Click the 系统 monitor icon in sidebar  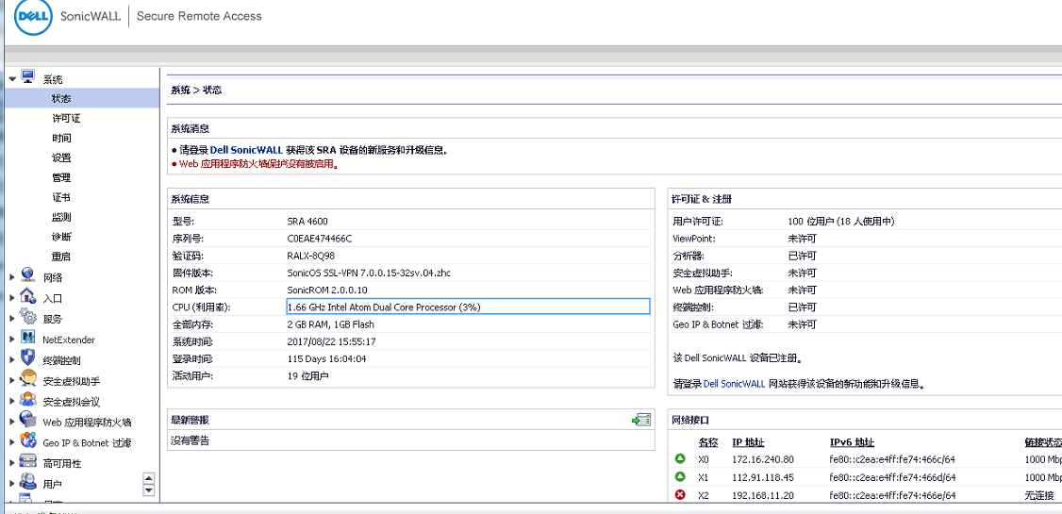[28, 78]
